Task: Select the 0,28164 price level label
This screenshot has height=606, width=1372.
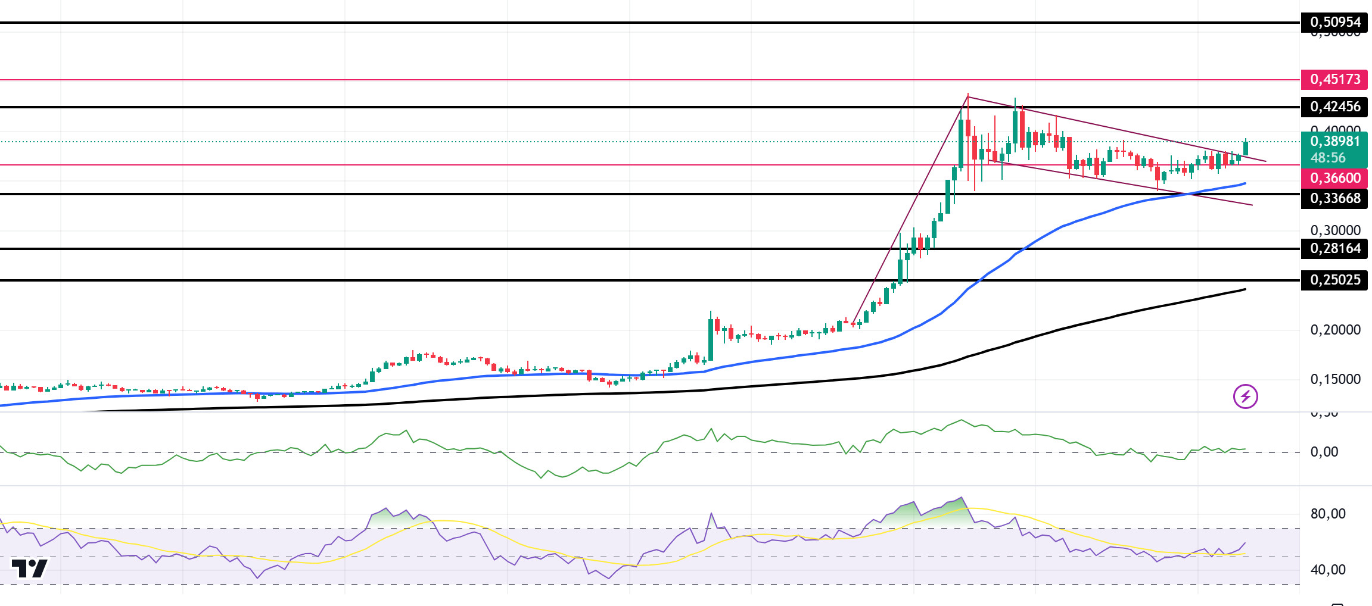Action: (1334, 248)
